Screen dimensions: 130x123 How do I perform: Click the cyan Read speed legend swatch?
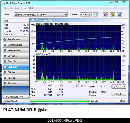coord(43,24)
